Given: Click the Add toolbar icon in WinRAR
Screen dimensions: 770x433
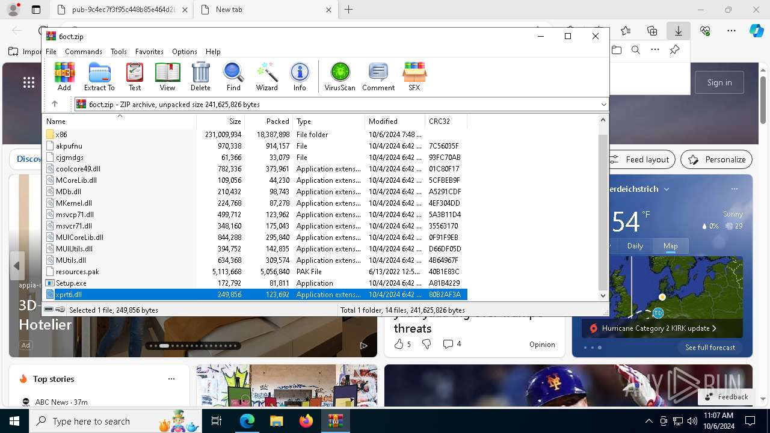Looking at the screenshot, I should point(64,76).
